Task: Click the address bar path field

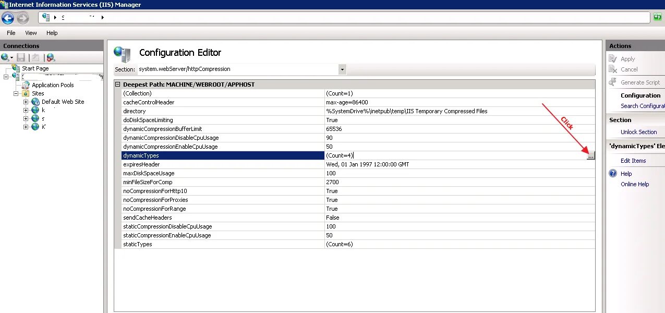Action: click(344, 17)
